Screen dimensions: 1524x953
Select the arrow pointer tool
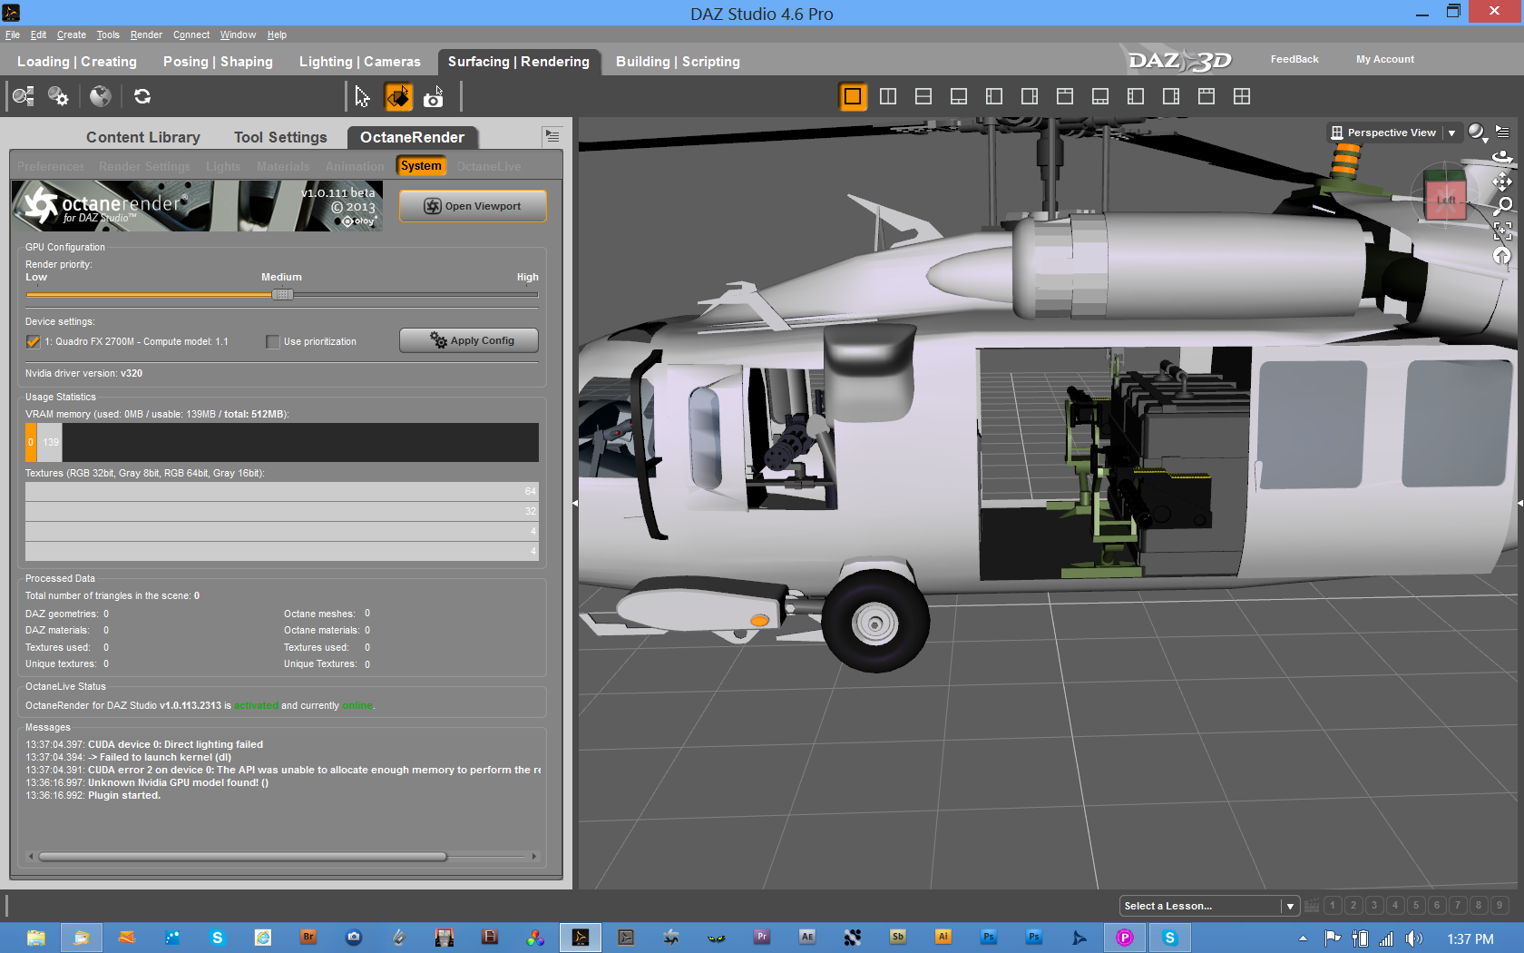(362, 96)
